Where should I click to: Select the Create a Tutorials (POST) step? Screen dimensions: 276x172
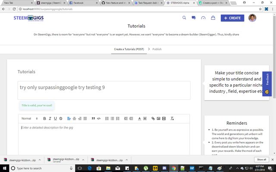[129, 49]
